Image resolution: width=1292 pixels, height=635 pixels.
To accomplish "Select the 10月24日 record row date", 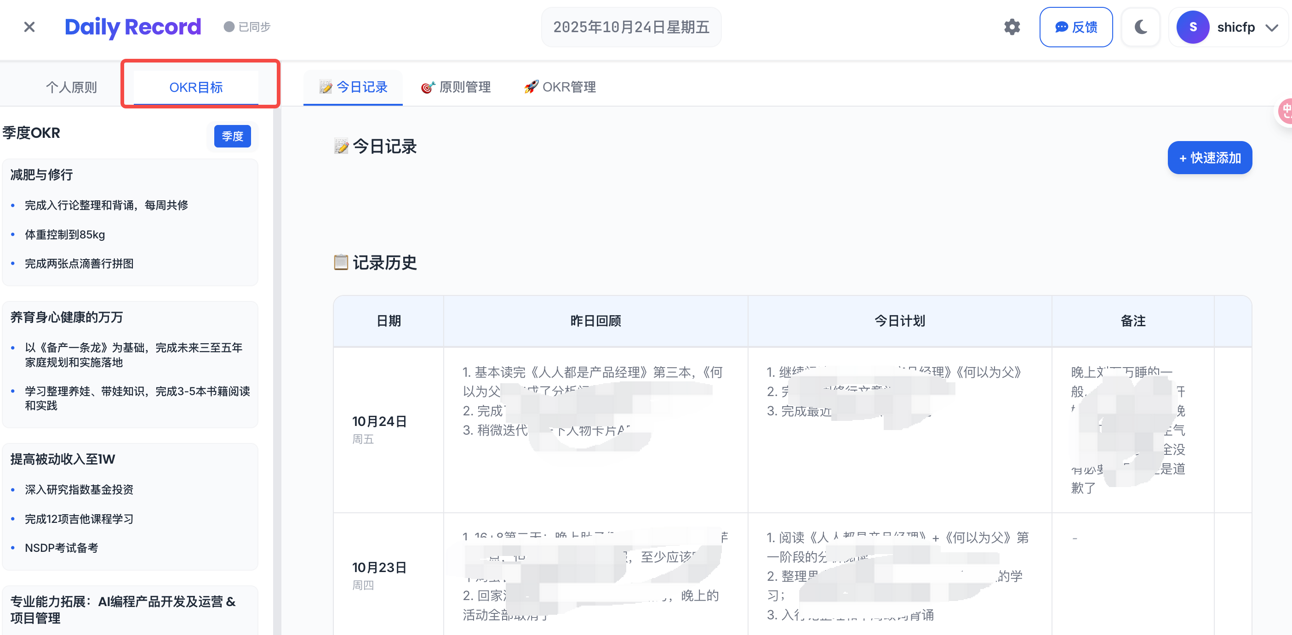I will click(x=379, y=421).
